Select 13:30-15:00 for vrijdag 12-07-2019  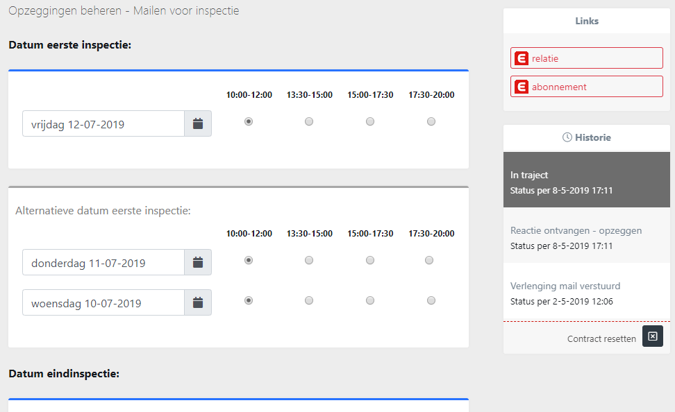(309, 121)
